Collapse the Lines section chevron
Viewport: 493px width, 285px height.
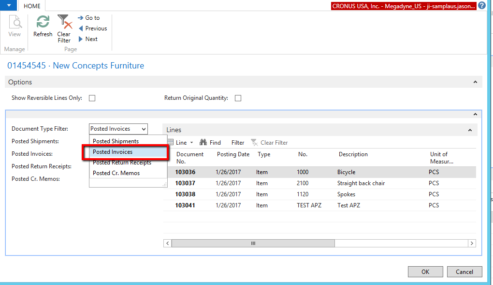pyautogui.click(x=470, y=130)
